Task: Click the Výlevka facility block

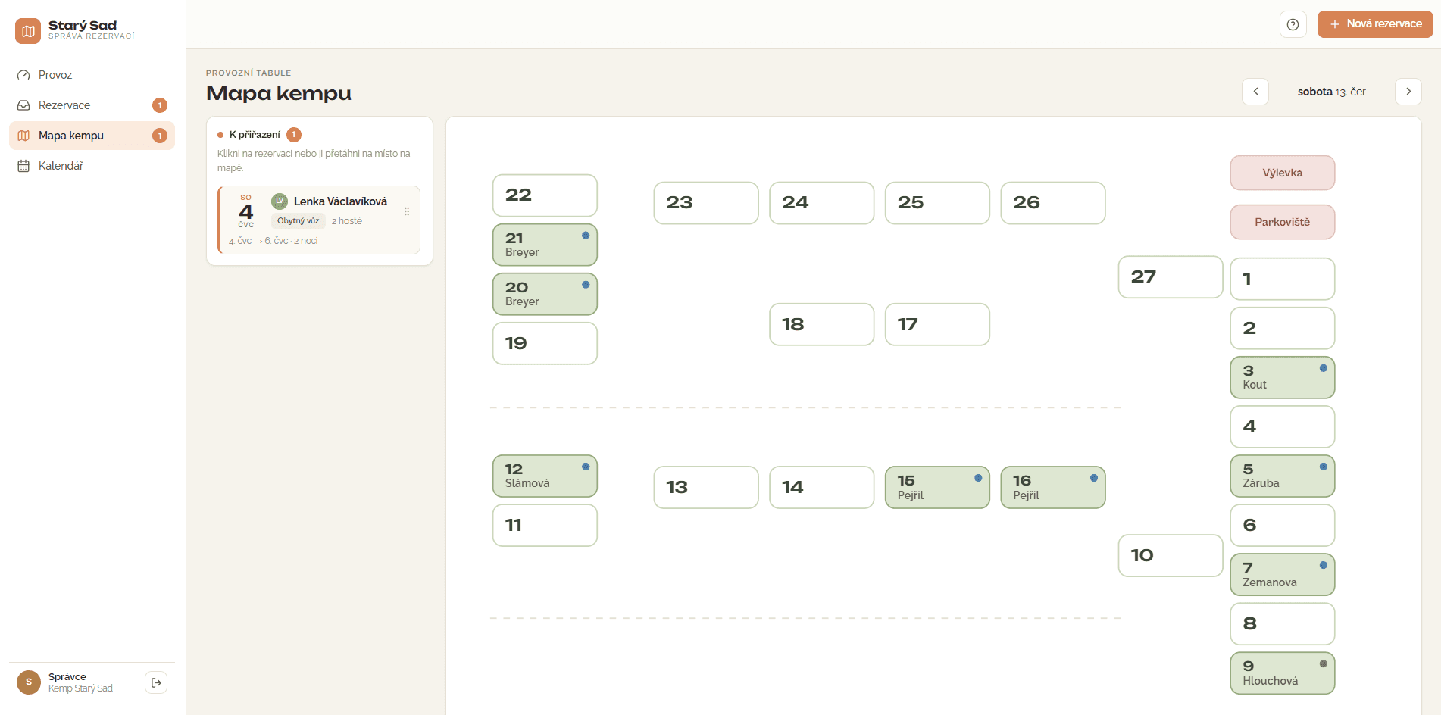Action: [1283, 173]
